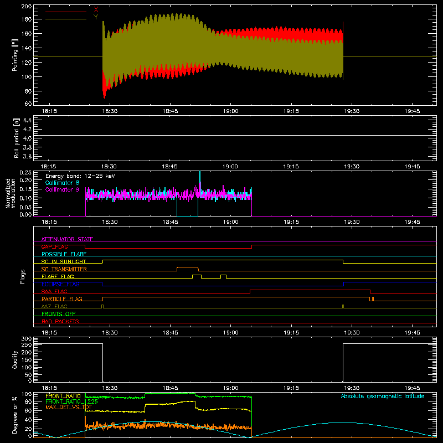Click the first FLARE_FLAG pulse near 18:51
The height and width of the screenshot is (443, 443).
197,275
